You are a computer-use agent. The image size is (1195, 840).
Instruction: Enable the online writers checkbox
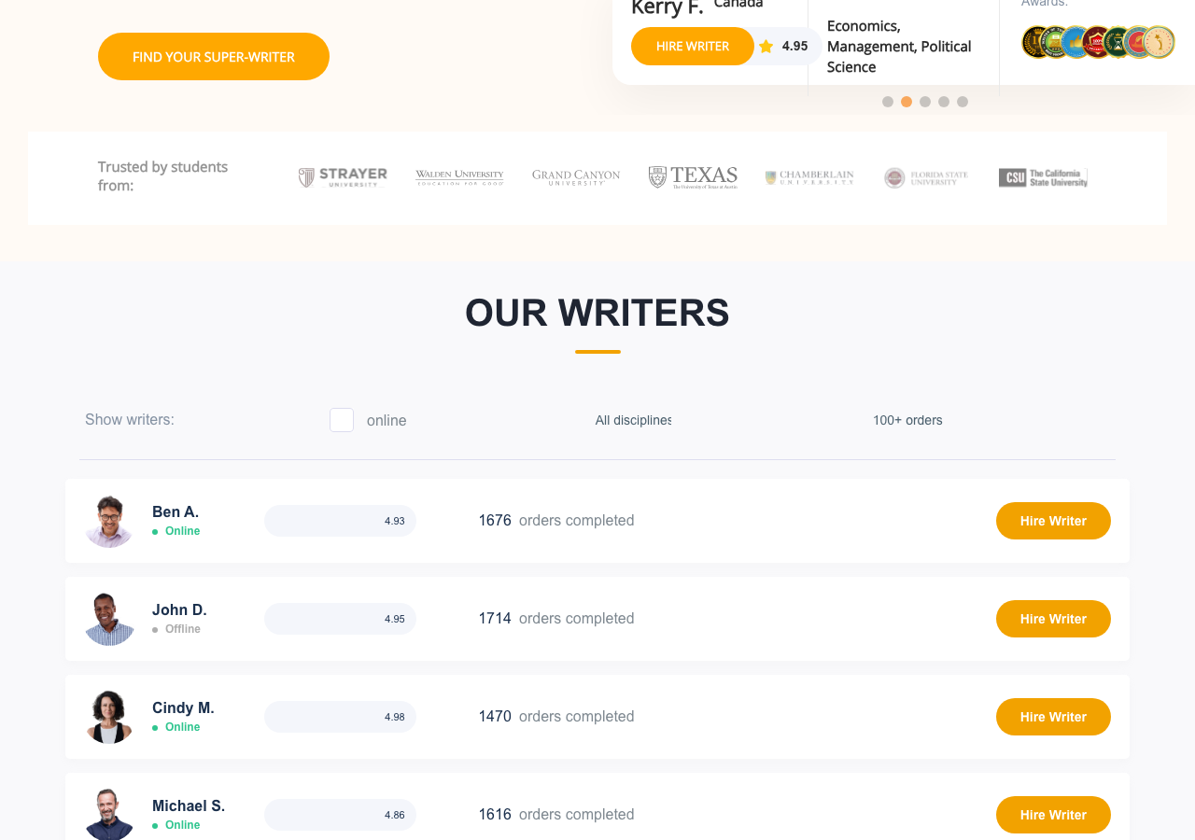[342, 420]
